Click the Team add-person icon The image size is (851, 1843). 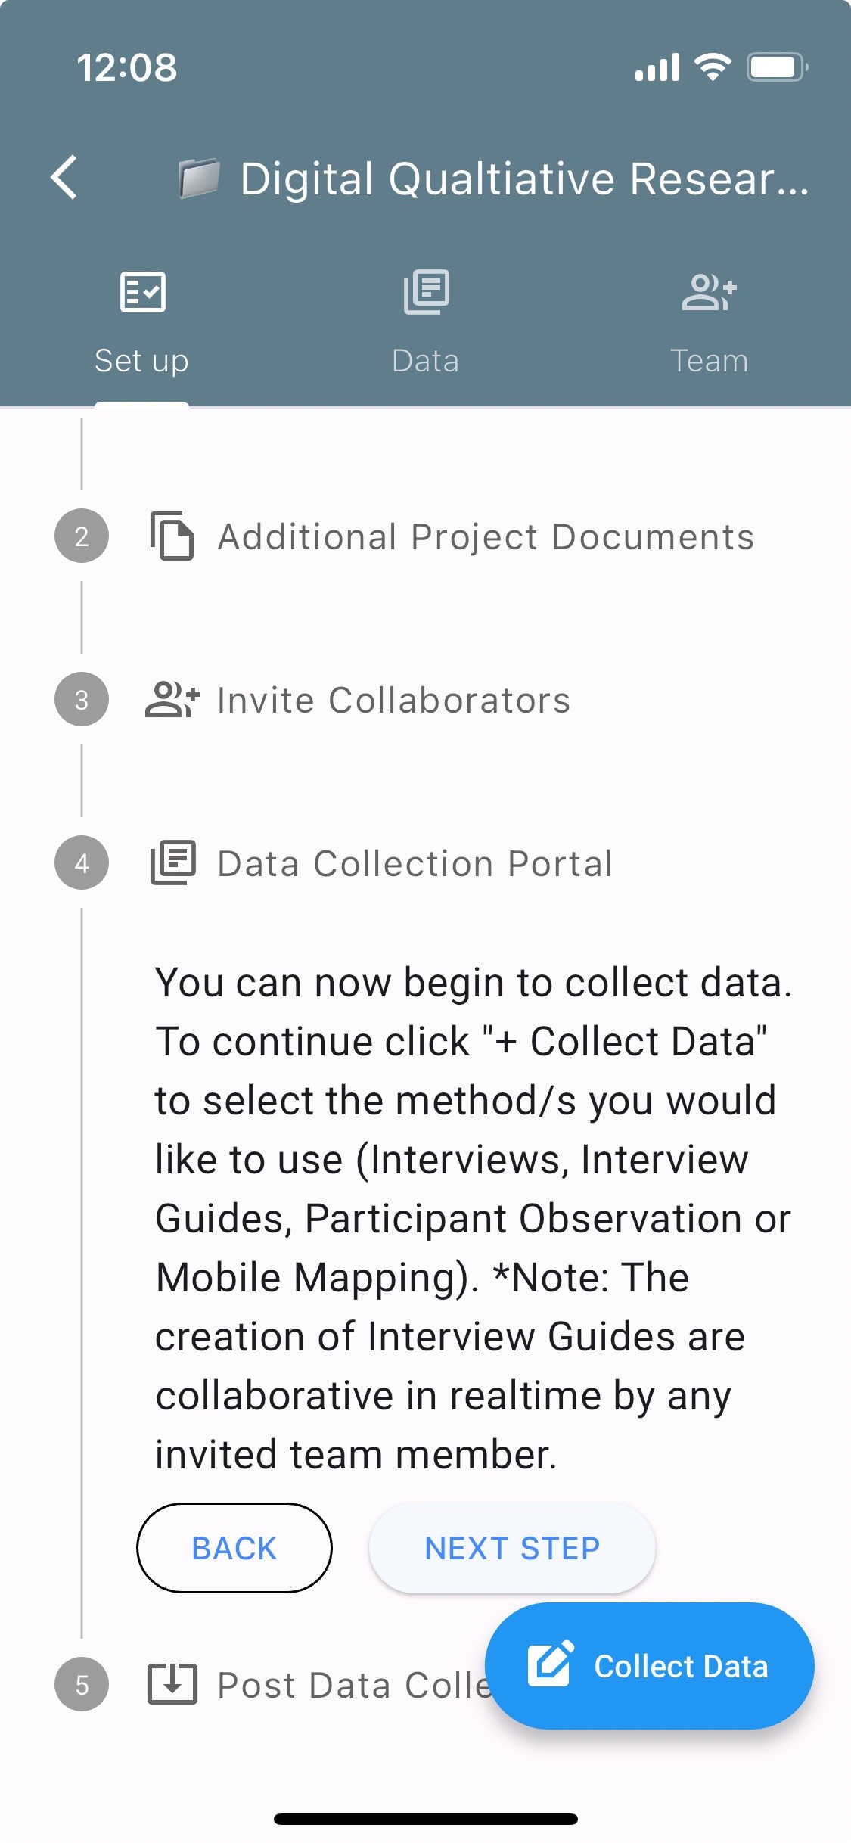coord(709,292)
